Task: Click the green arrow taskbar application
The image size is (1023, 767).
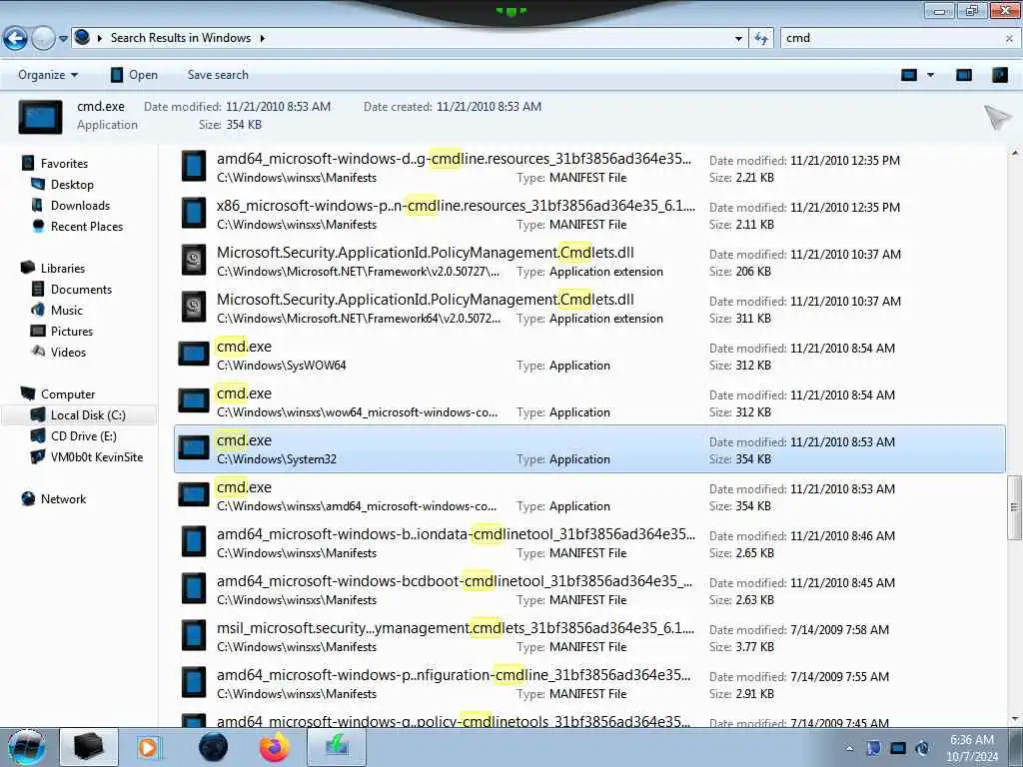Action: coord(337,747)
